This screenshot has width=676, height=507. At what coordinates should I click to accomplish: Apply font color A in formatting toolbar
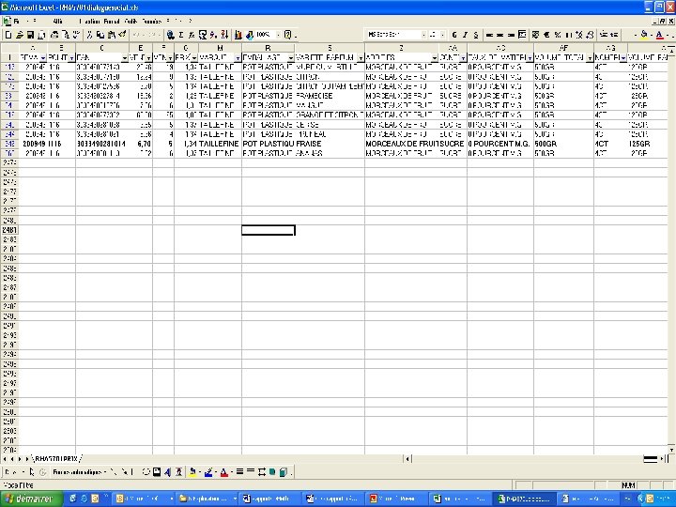(x=659, y=35)
